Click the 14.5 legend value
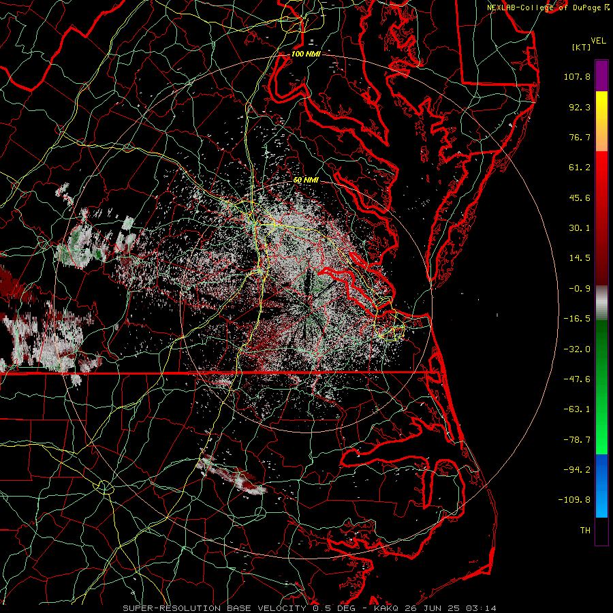This screenshot has height=613, width=613. click(x=580, y=258)
